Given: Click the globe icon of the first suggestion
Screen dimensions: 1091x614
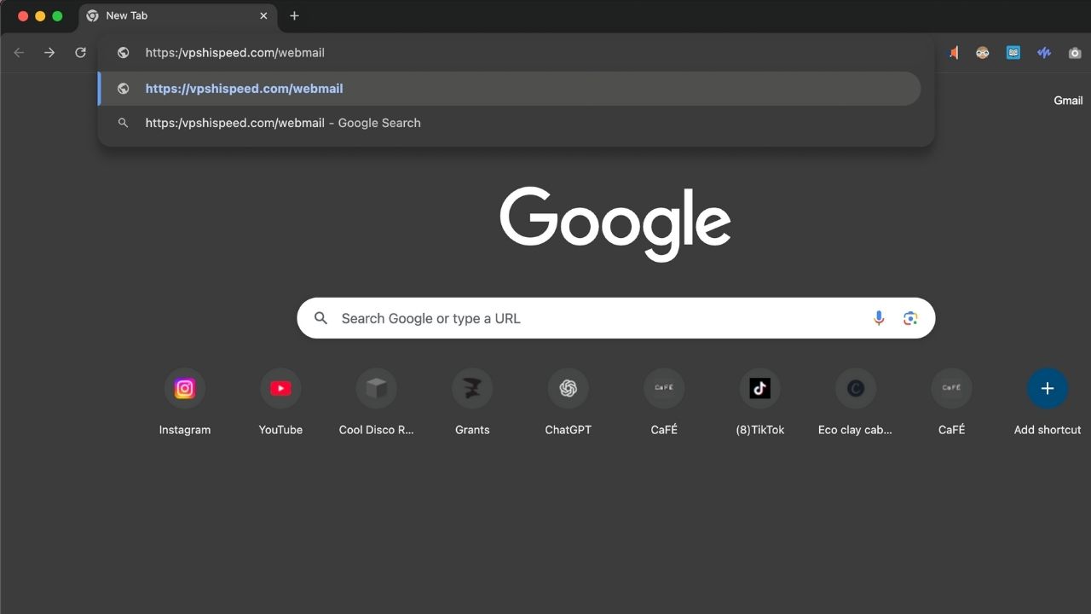Looking at the screenshot, I should pyautogui.click(x=124, y=89).
